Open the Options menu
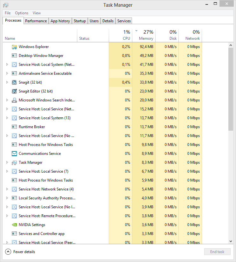This screenshot has width=236, height=262. tap(21, 13)
